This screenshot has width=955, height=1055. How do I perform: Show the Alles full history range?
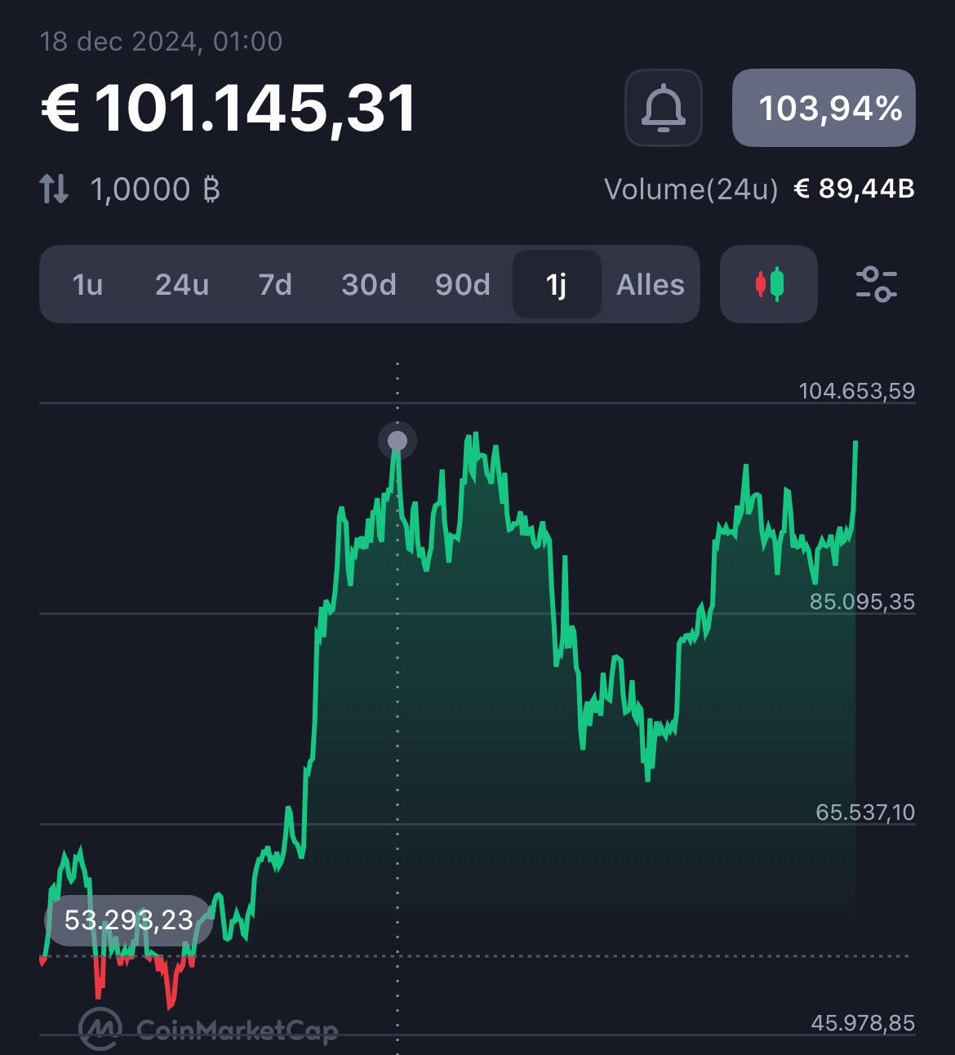click(x=651, y=284)
